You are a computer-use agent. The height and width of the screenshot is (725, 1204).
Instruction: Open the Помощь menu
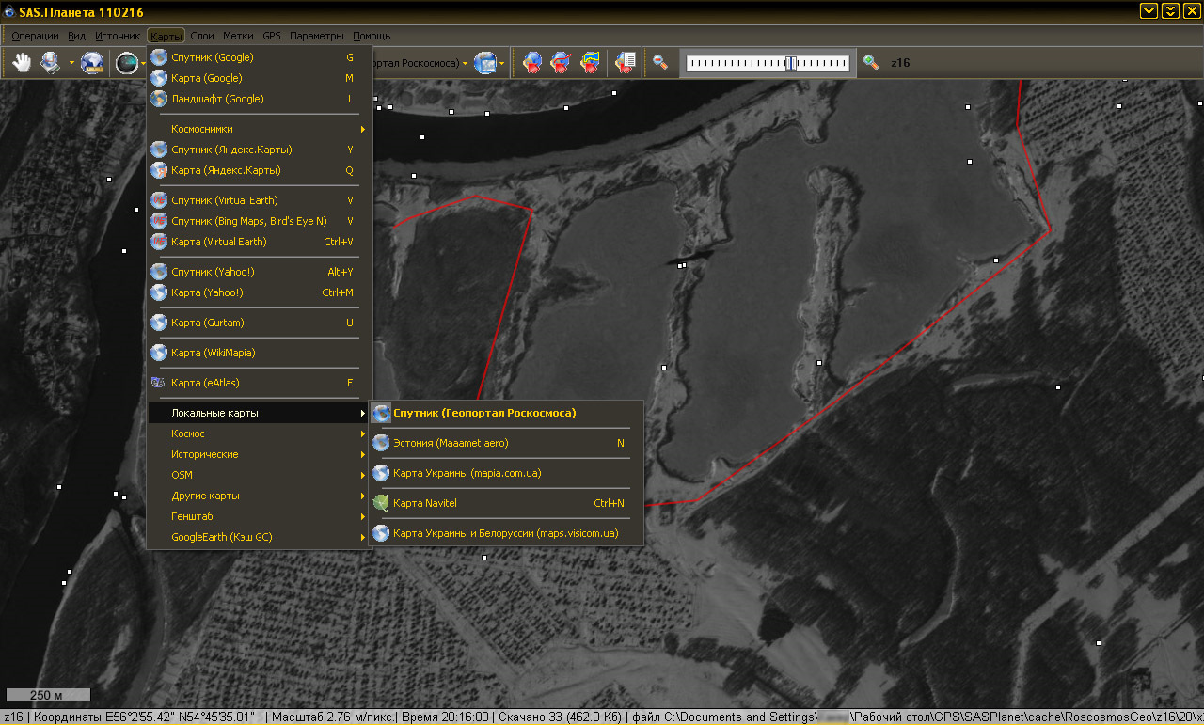pyautogui.click(x=372, y=36)
